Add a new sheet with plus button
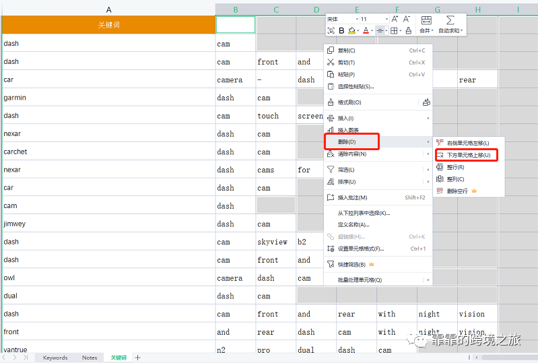The width and height of the screenshot is (538, 363). [x=137, y=358]
